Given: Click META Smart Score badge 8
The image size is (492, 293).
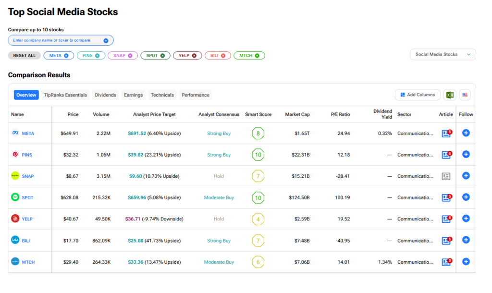Looking at the screenshot, I should [258, 134].
